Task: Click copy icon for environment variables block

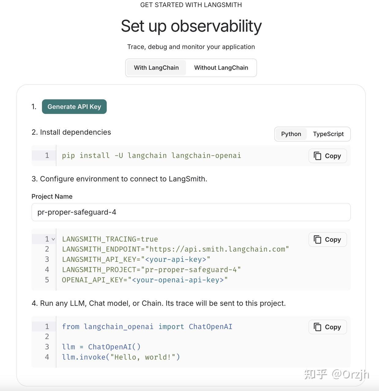Action: click(x=318, y=239)
